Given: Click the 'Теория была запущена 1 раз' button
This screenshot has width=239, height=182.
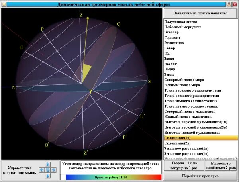Looking at the screenshot, I should click(184, 166).
